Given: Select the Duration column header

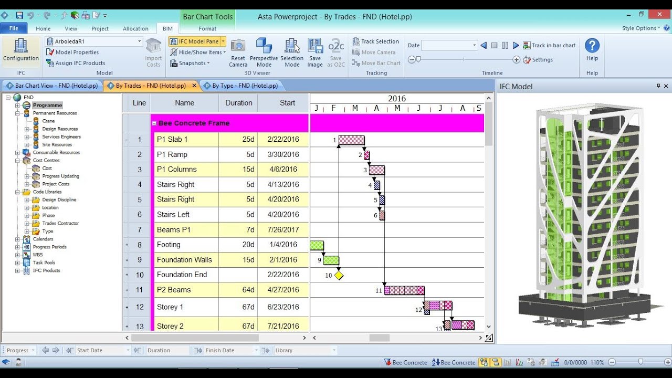Looking at the screenshot, I should (x=238, y=103).
